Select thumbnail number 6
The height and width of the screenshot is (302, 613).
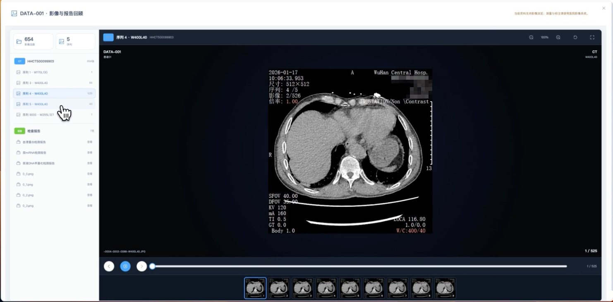click(x=374, y=288)
